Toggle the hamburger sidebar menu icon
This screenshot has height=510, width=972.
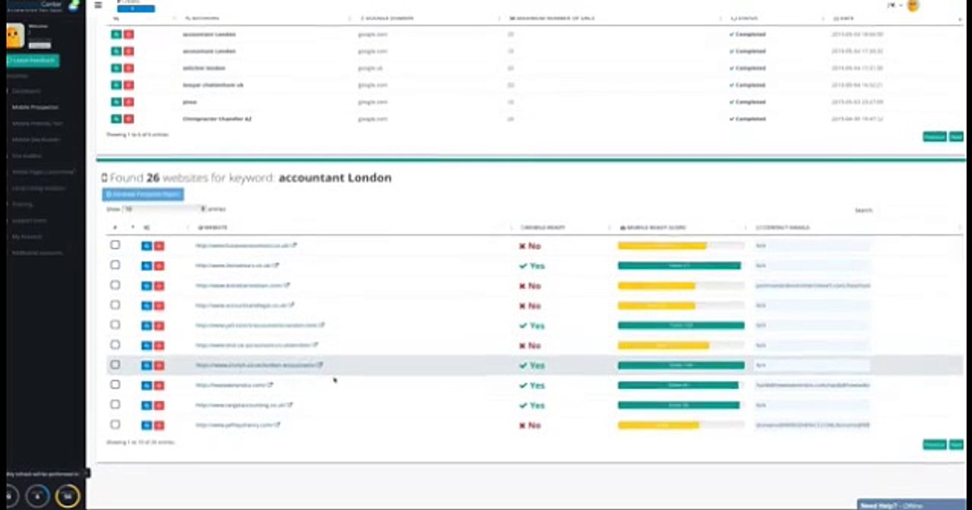[98, 5]
